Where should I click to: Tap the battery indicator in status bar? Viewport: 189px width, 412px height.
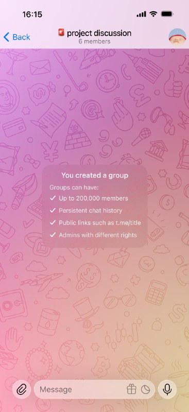click(x=167, y=14)
